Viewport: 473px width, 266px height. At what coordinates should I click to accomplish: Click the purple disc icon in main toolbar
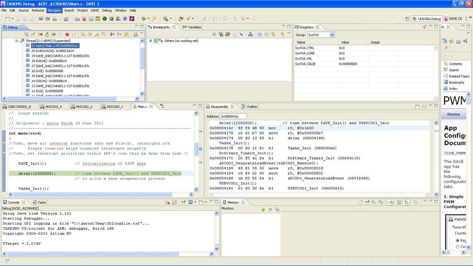point(125,19)
